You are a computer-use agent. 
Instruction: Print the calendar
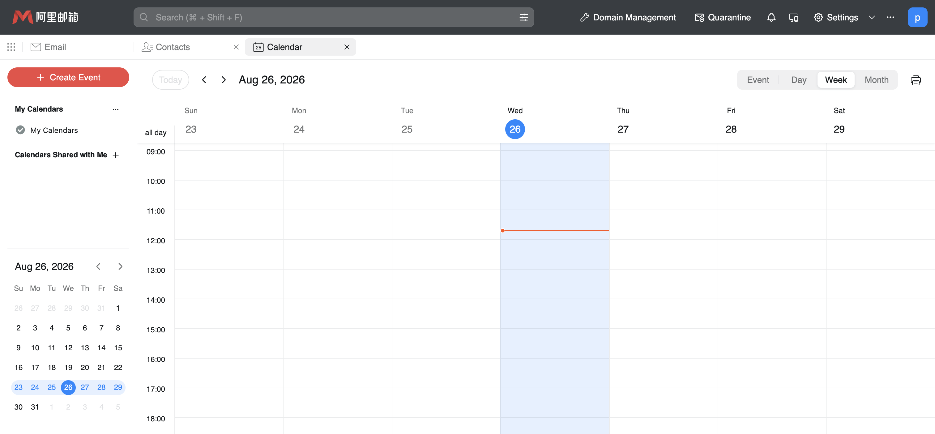(916, 80)
